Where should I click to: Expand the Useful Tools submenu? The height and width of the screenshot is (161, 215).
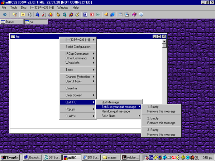(78, 81)
